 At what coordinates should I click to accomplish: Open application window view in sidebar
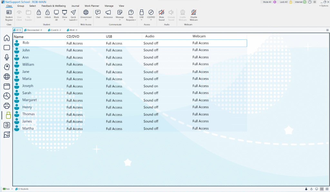coord(7,86)
